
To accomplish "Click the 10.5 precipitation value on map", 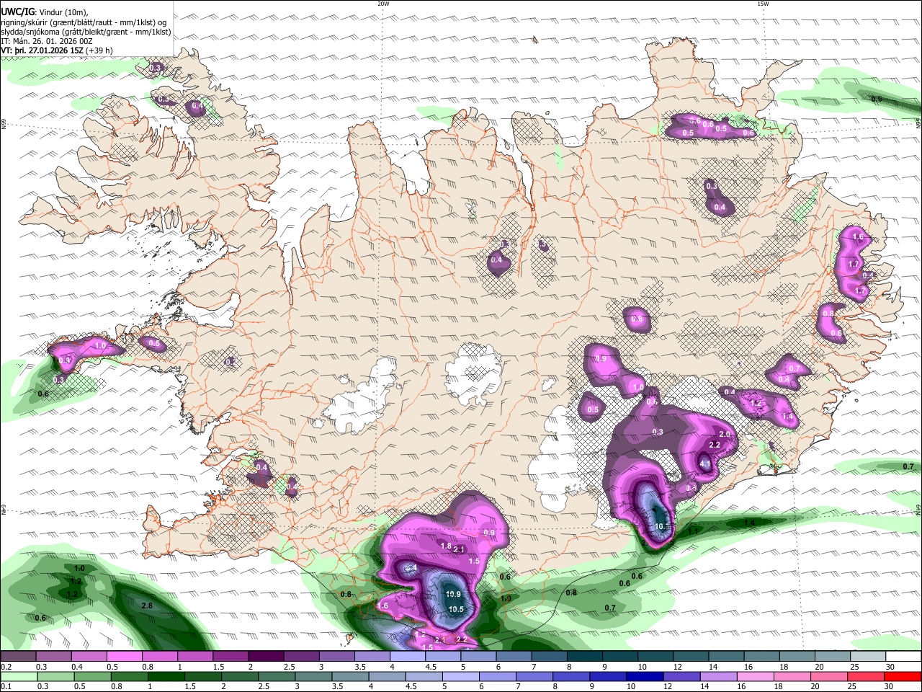I will point(456,609).
